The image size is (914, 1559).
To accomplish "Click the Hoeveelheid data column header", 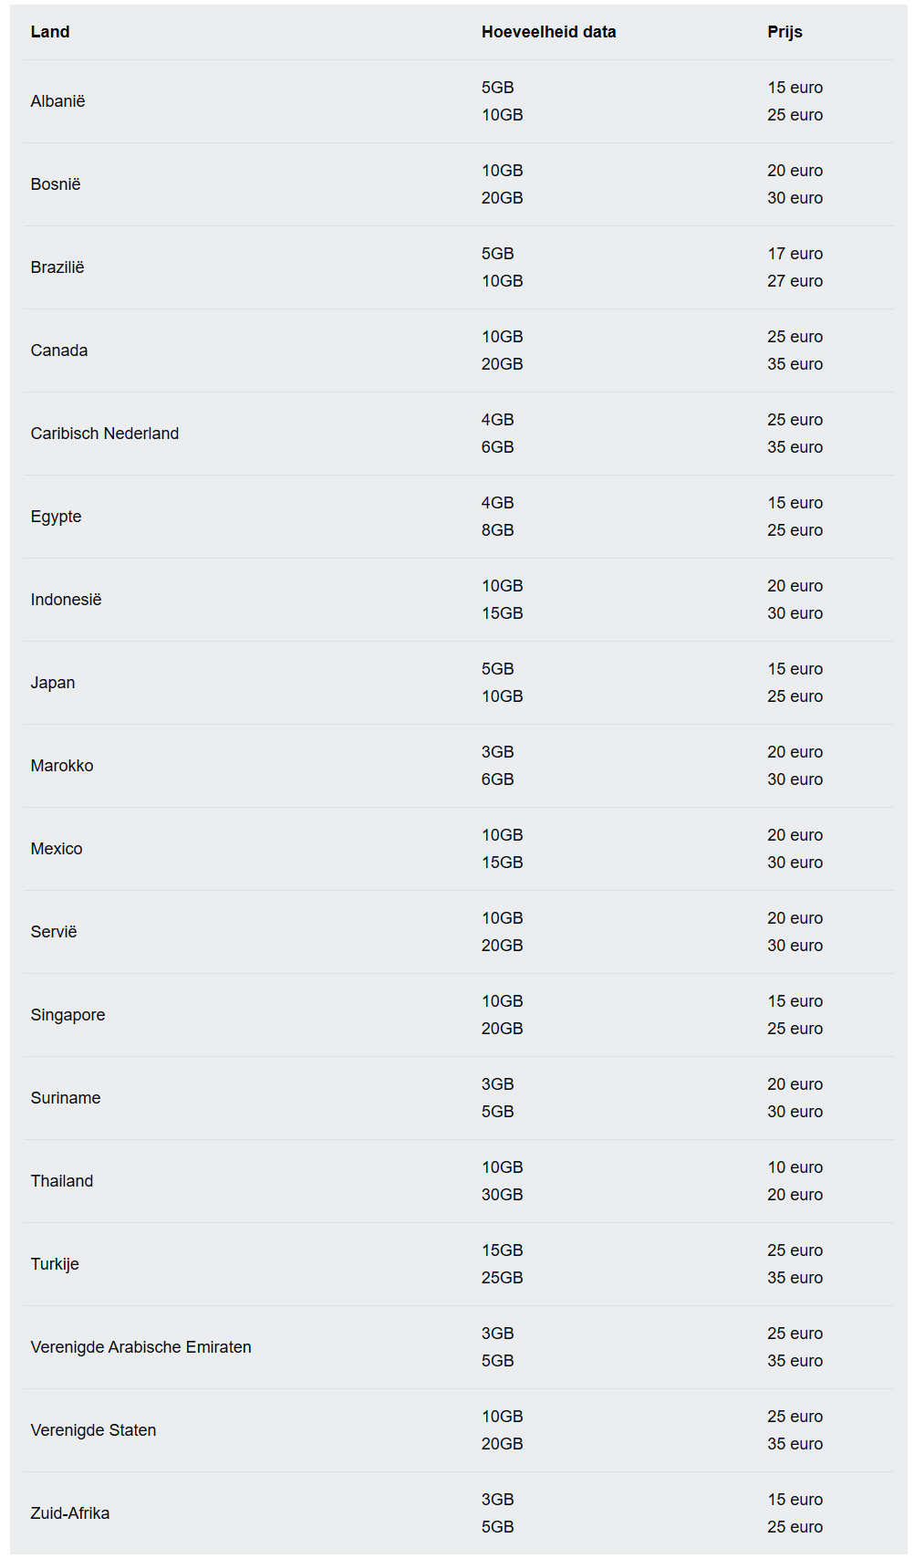I will (x=548, y=32).
